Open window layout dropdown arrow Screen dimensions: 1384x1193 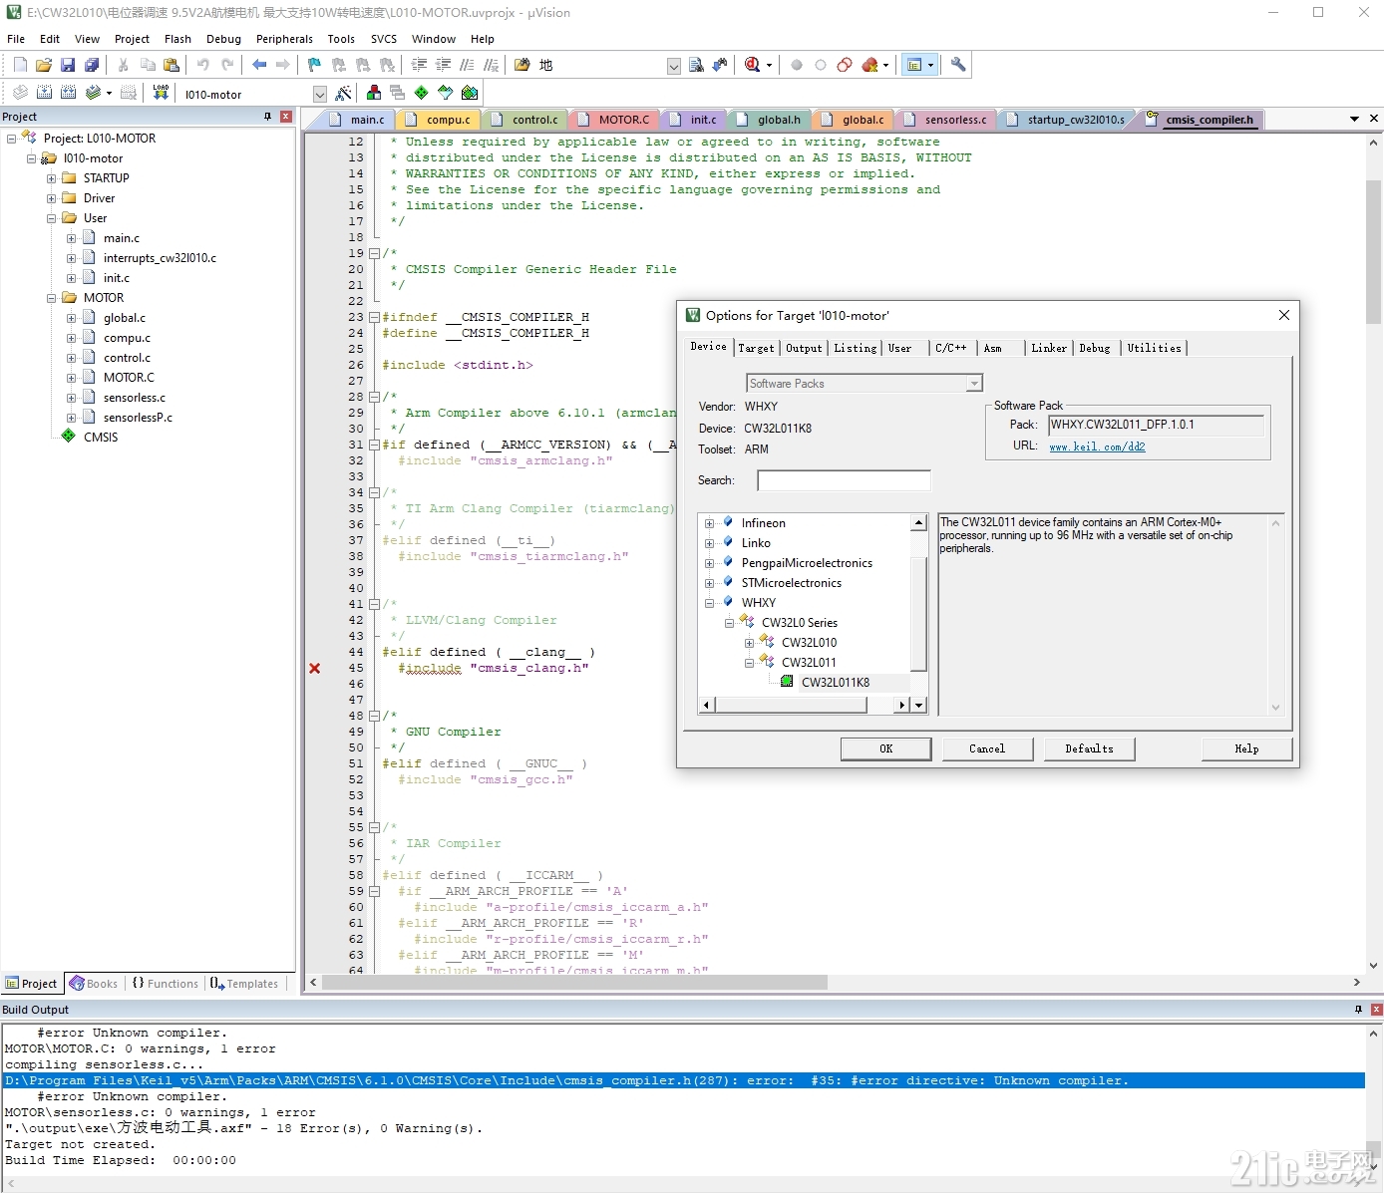coord(930,65)
